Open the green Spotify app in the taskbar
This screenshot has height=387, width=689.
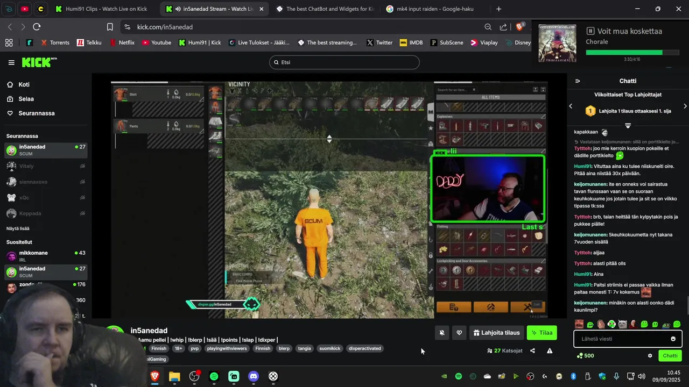click(x=214, y=376)
